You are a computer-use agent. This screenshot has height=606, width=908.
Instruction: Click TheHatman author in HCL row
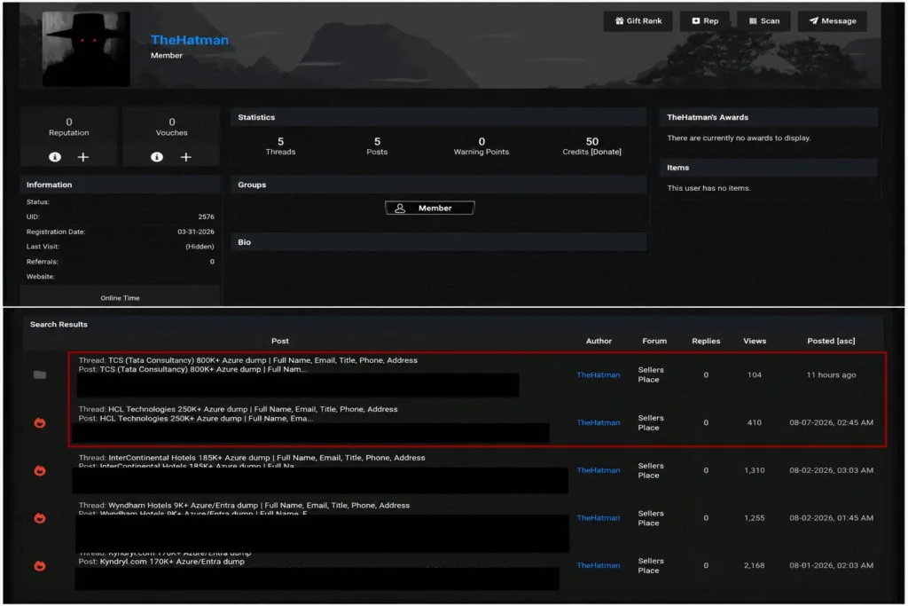[x=599, y=422]
